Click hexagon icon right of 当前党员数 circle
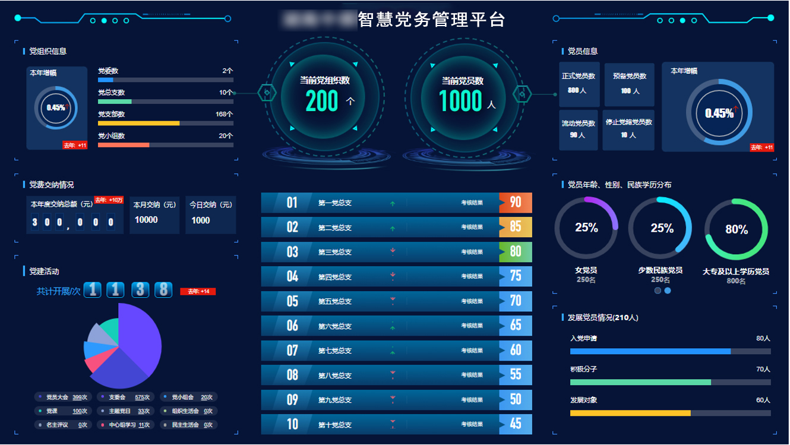The height and width of the screenshot is (445, 790). tap(522, 94)
